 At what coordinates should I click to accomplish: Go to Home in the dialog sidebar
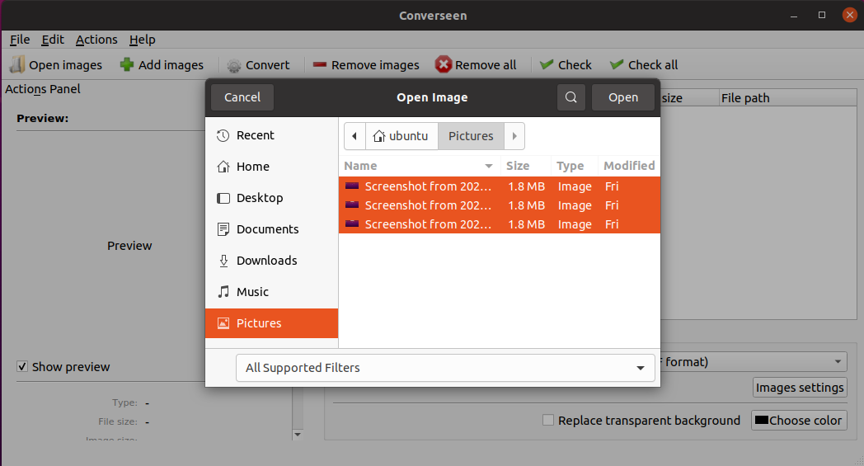click(272, 167)
